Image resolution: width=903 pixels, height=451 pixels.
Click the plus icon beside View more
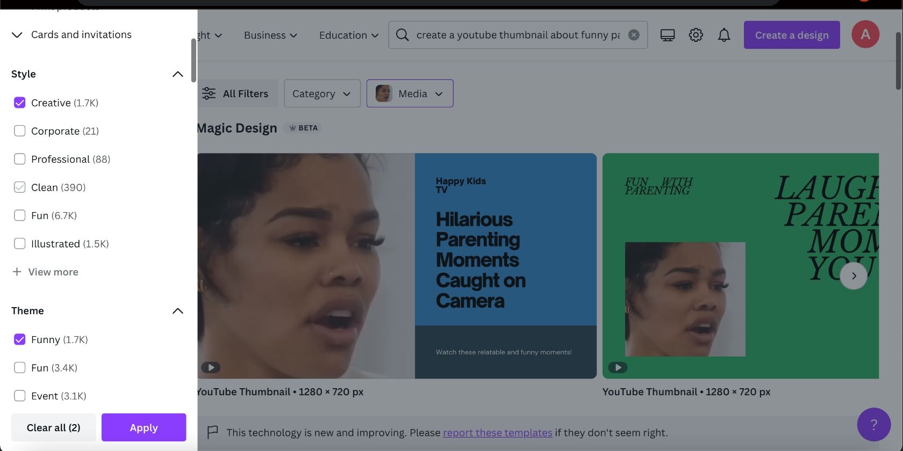17,272
